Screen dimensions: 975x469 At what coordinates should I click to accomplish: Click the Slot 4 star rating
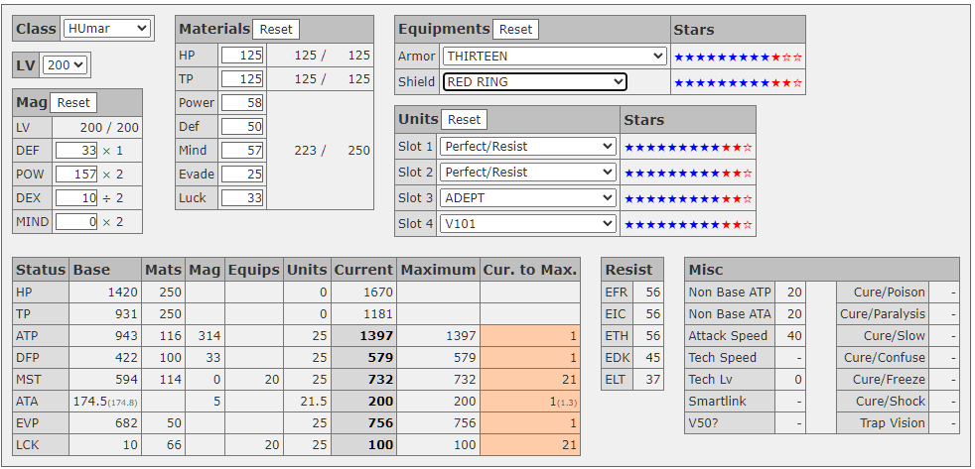(x=688, y=224)
